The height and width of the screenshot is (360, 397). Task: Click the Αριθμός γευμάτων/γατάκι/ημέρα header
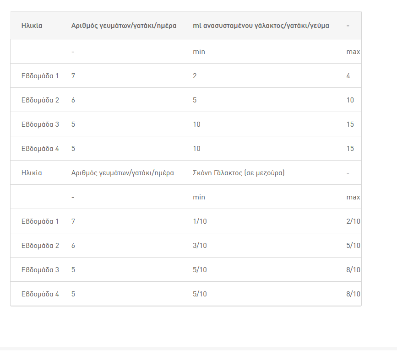[x=124, y=26]
